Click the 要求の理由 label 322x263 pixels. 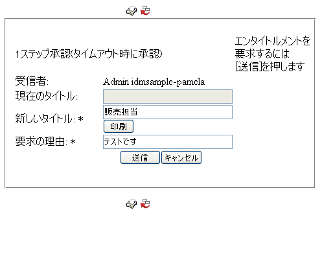click(41, 141)
